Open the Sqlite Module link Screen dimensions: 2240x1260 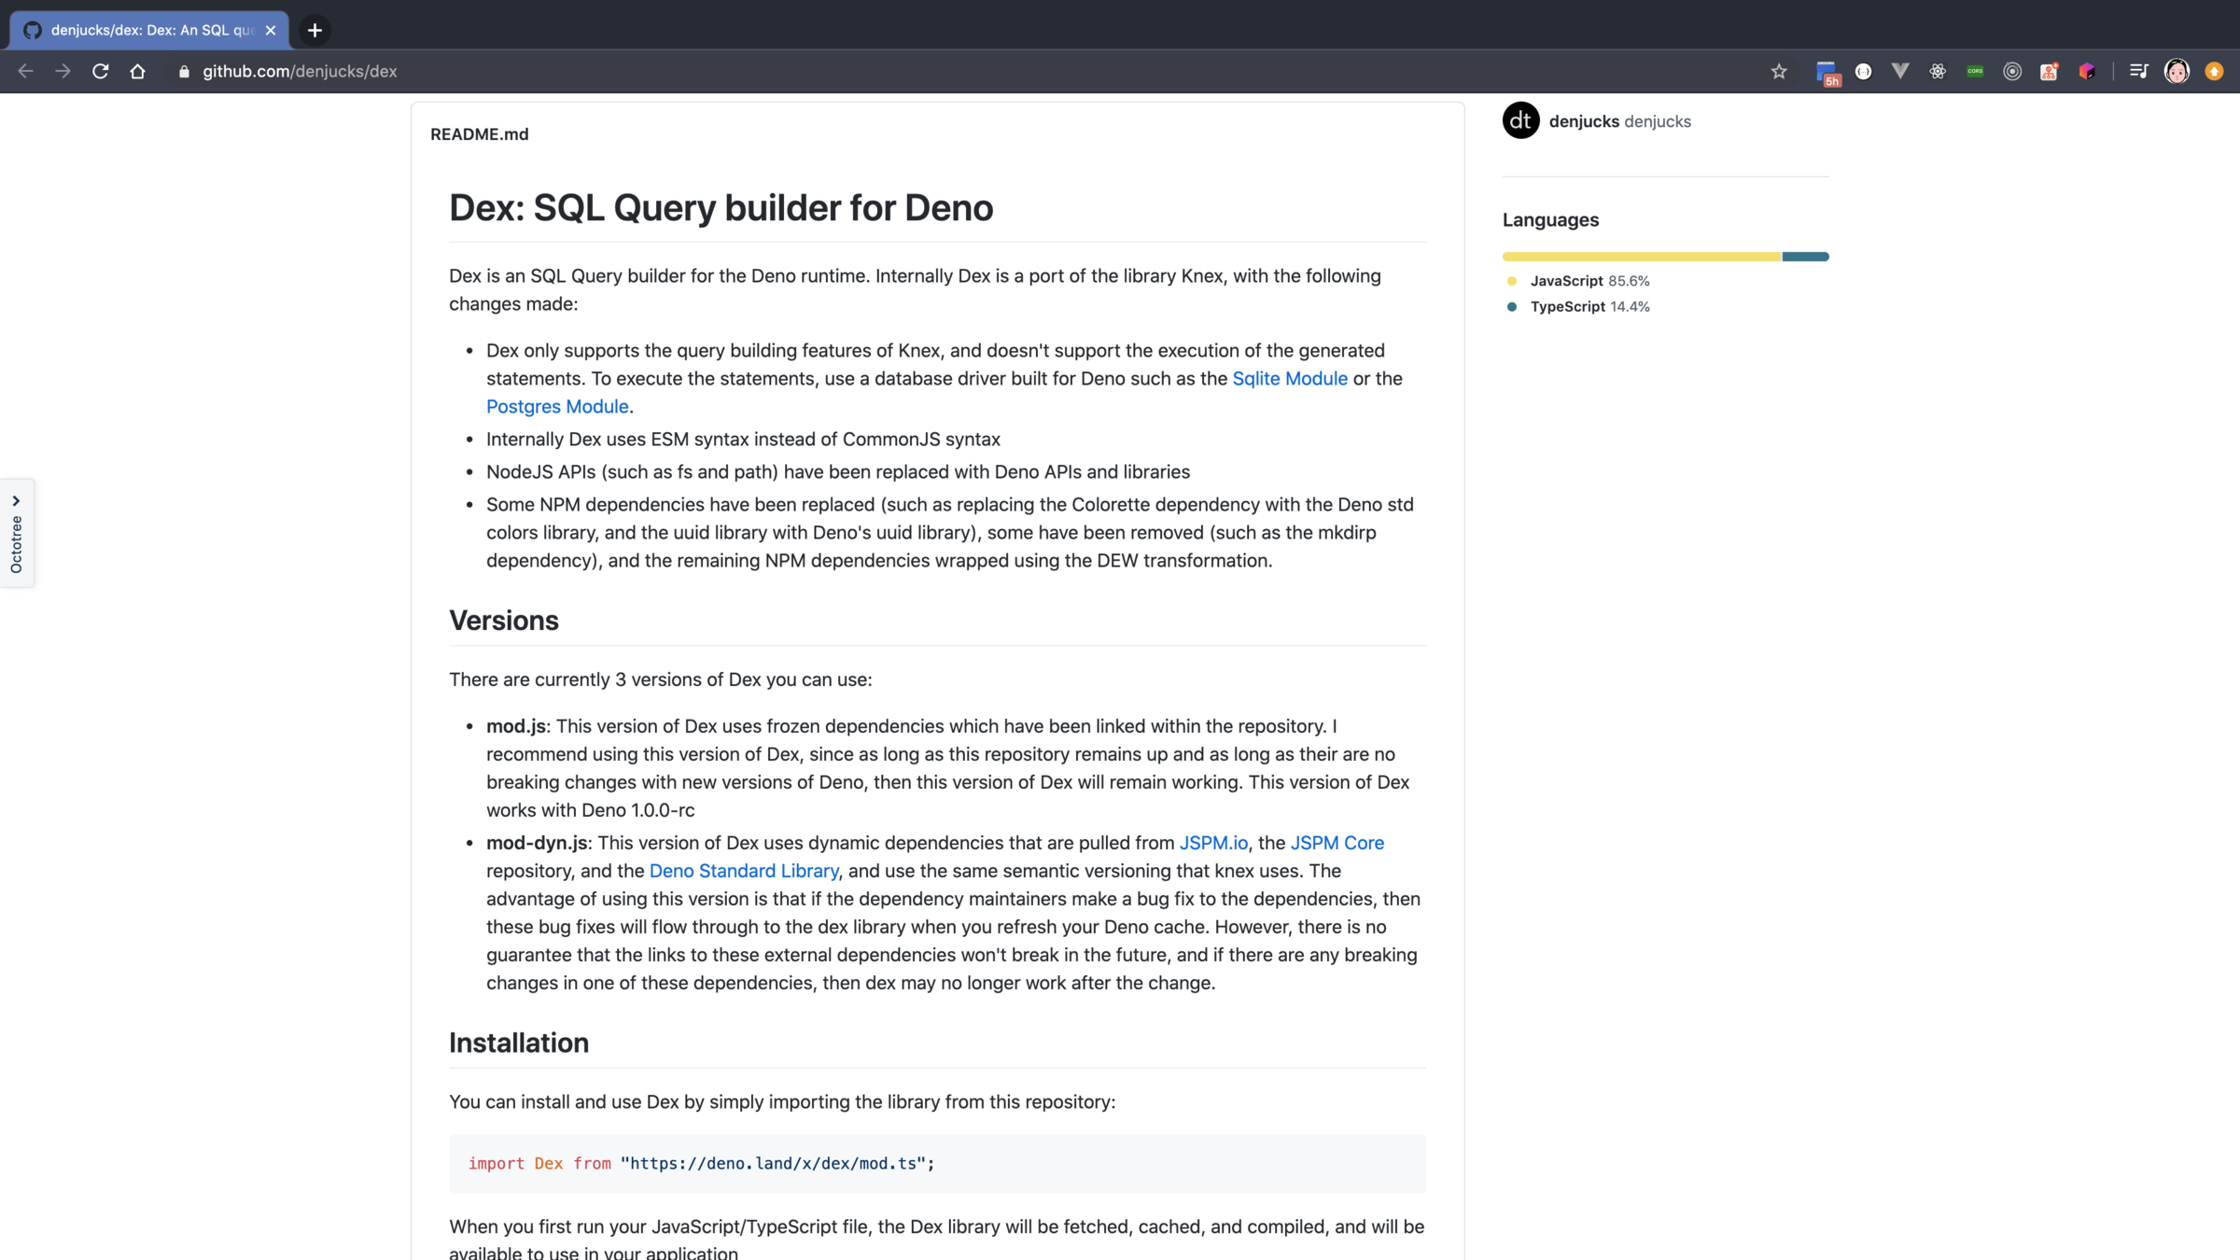click(x=1289, y=378)
